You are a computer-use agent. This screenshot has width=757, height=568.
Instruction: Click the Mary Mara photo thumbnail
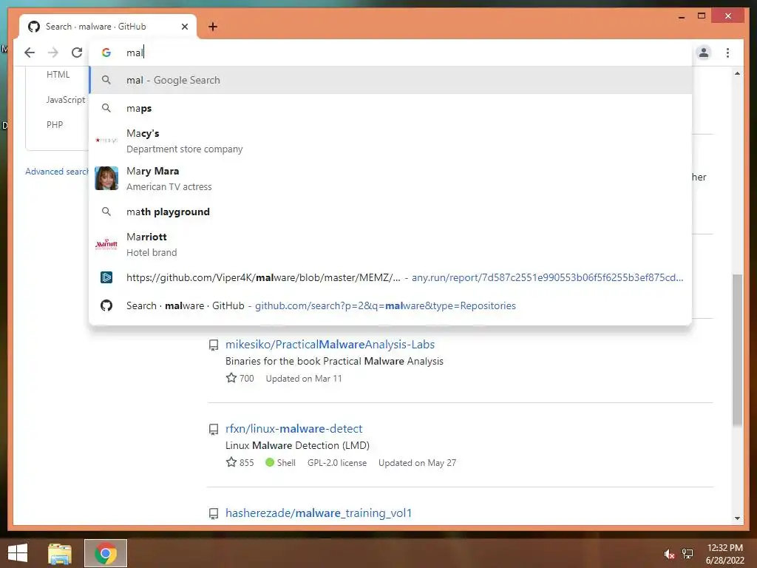[x=106, y=178]
